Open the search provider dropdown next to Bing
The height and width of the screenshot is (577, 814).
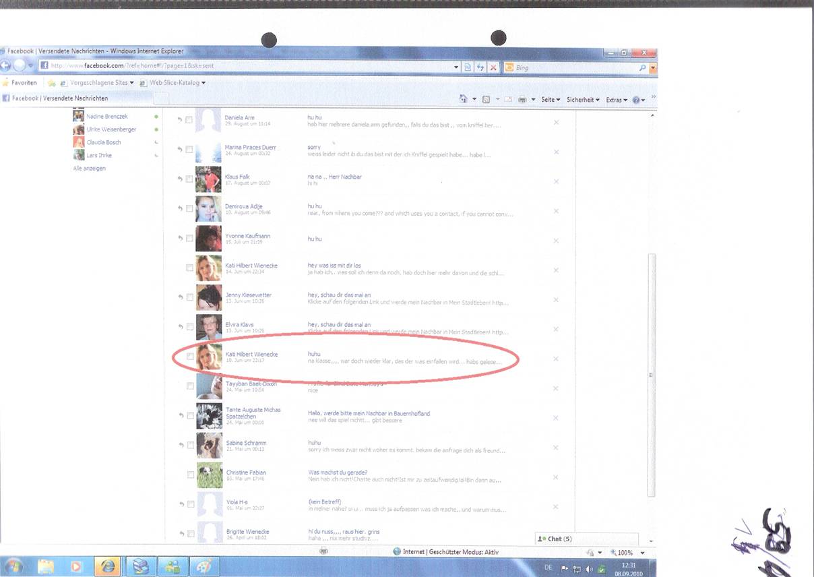(x=653, y=67)
